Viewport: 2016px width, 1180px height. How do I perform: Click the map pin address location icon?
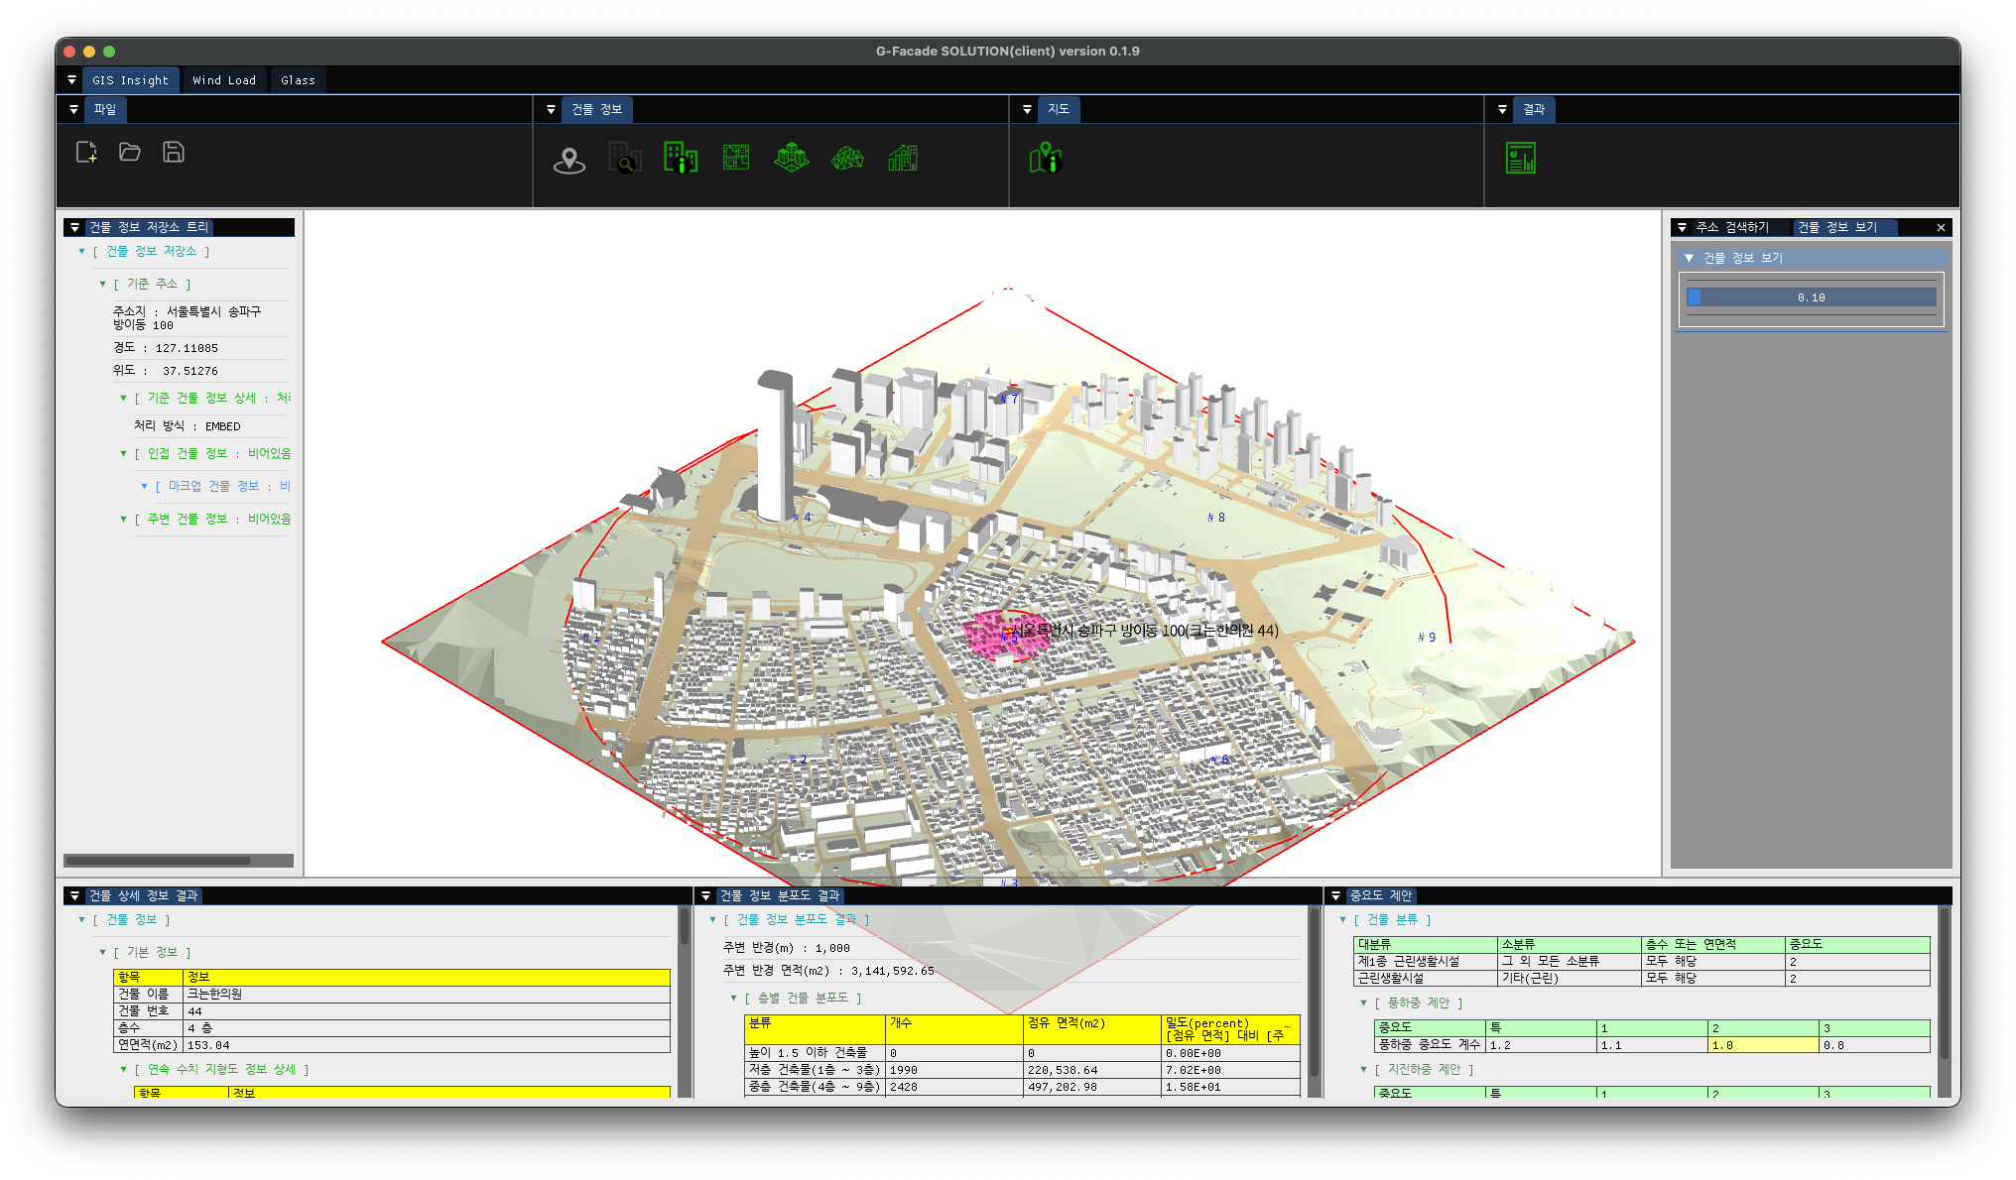click(569, 159)
